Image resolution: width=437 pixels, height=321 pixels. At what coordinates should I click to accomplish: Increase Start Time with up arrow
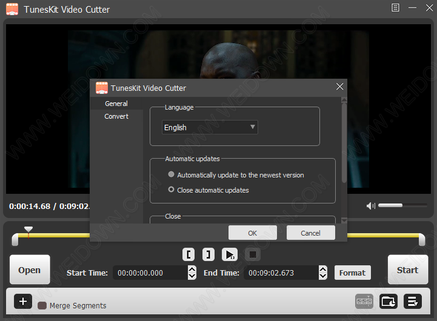pos(192,270)
